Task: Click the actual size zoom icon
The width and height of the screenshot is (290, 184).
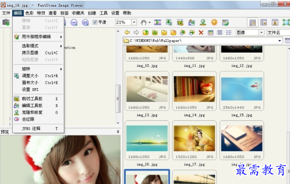Action: tap(85, 23)
